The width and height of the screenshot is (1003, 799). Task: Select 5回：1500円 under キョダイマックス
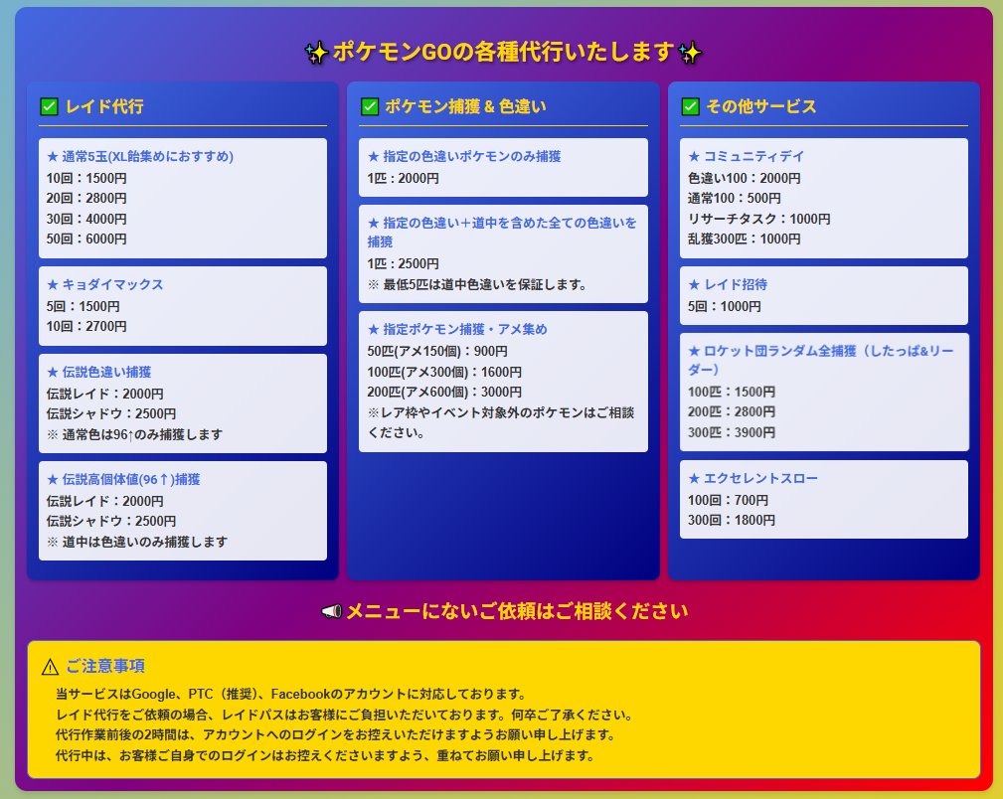click(84, 306)
